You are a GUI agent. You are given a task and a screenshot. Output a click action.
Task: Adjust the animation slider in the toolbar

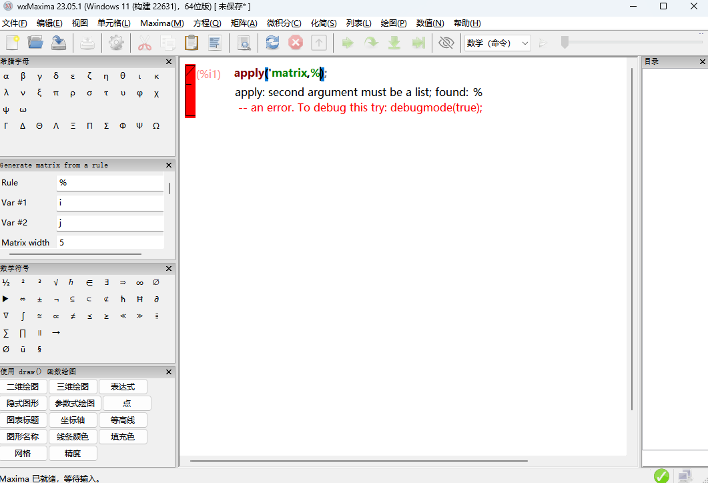pyautogui.click(x=565, y=43)
